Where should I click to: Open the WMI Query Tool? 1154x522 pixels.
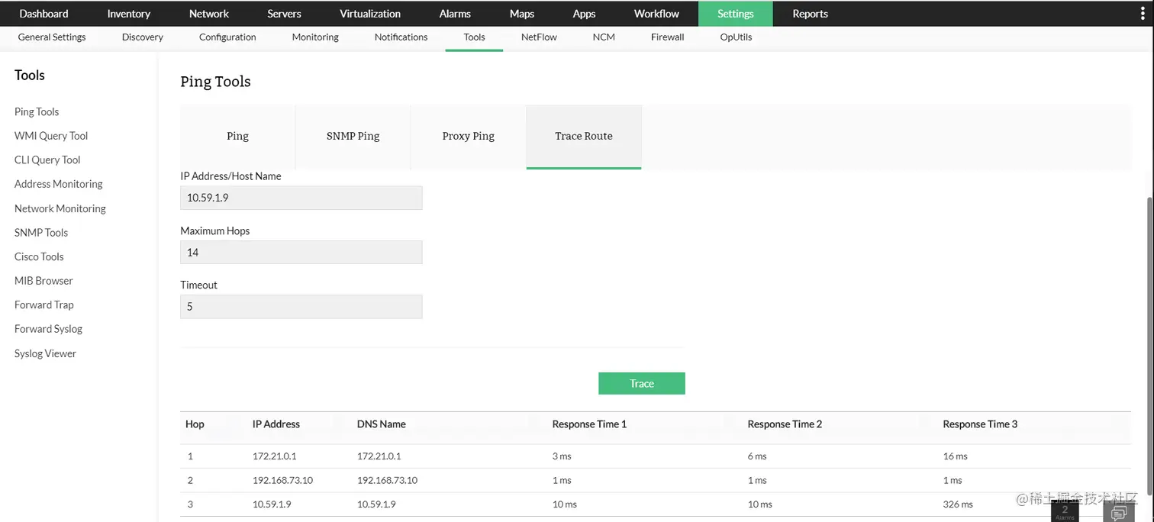pyautogui.click(x=50, y=135)
